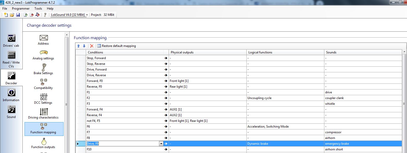Select the Logical functions cell of F6 row
The image size is (407, 153).
tap(285, 127)
